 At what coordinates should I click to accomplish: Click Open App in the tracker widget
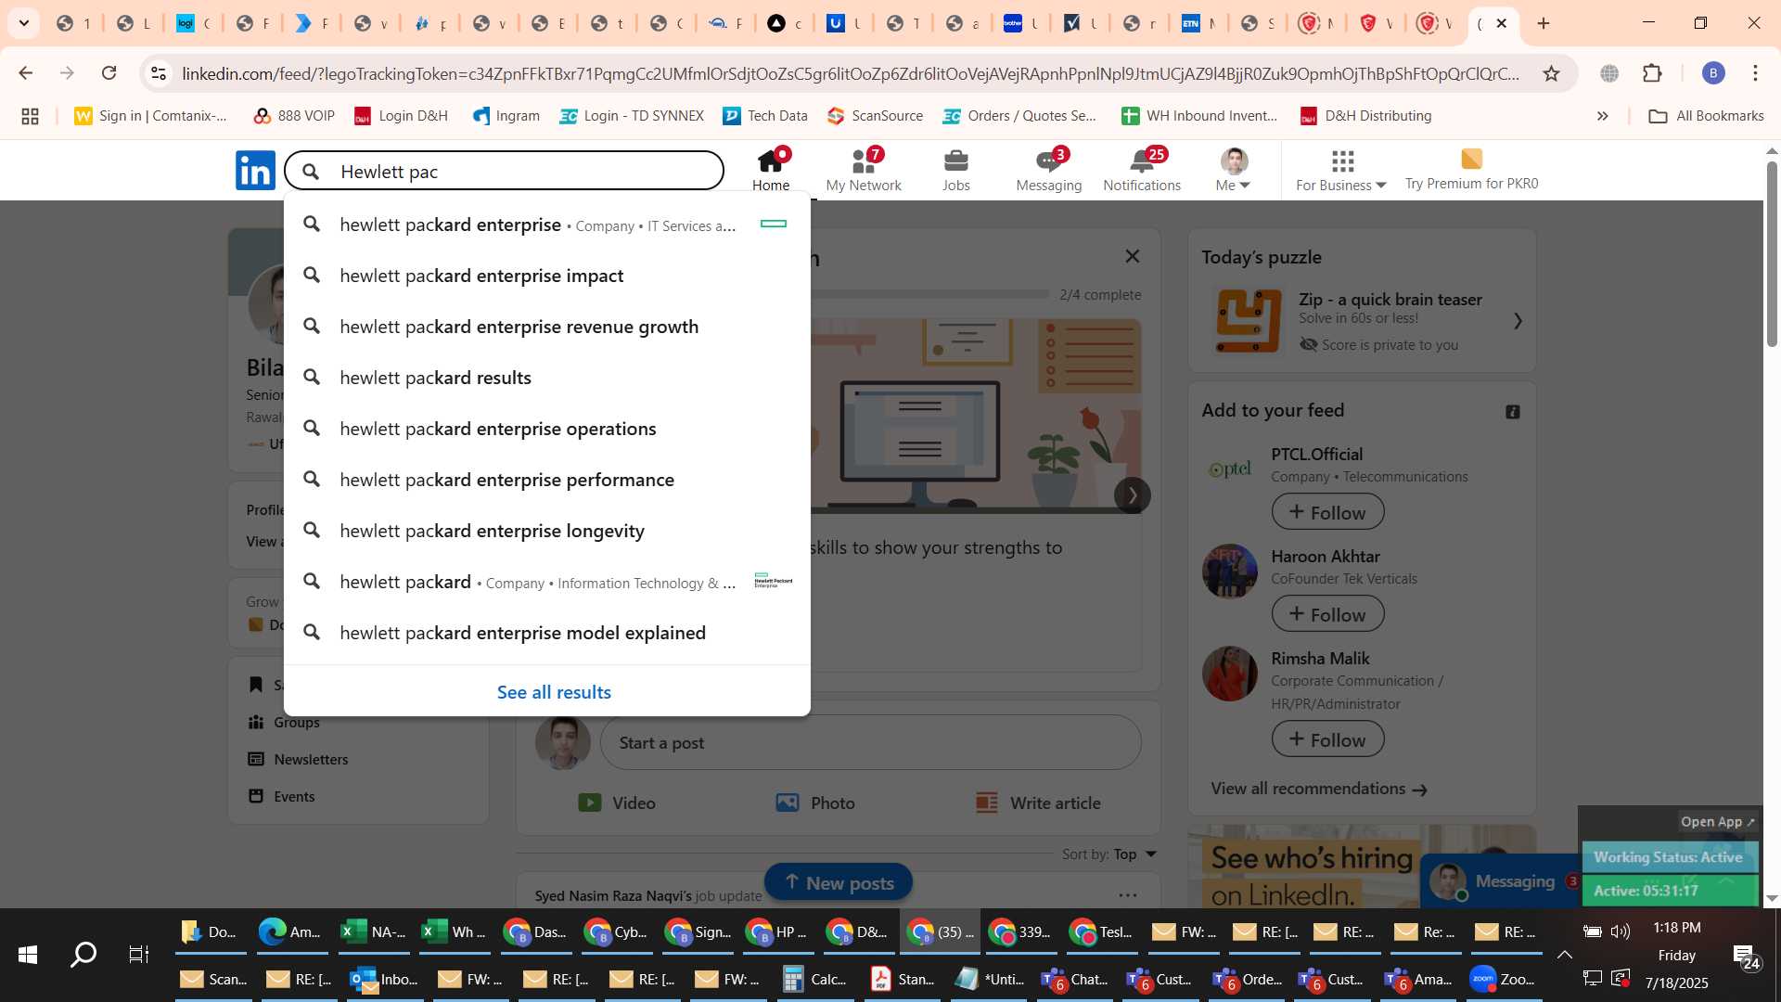tap(1717, 821)
